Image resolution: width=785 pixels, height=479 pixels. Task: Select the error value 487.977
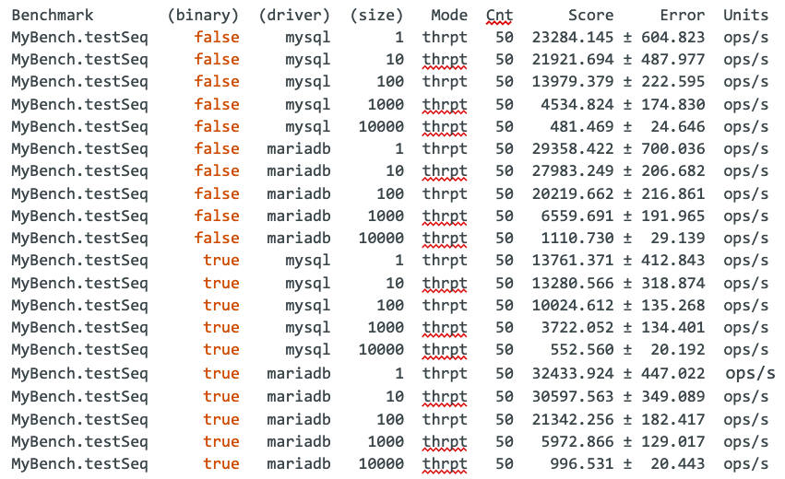point(672,60)
